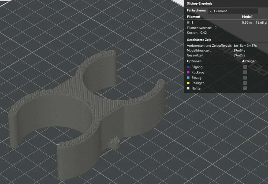Enable the Eilgang display checkbox
Screen dimensions: 268x184
click(x=245, y=67)
